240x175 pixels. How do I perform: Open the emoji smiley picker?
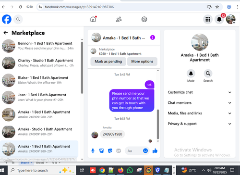145,151
